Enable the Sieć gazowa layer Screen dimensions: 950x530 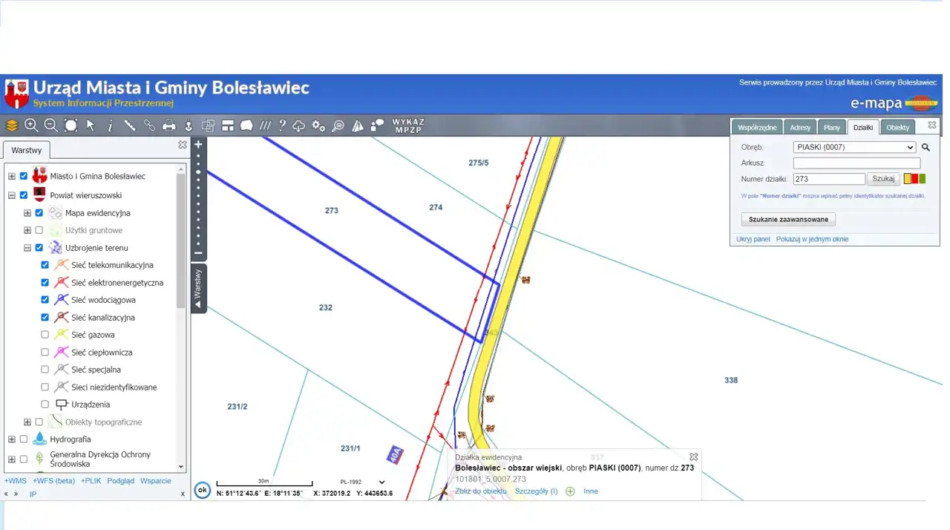(x=45, y=335)
